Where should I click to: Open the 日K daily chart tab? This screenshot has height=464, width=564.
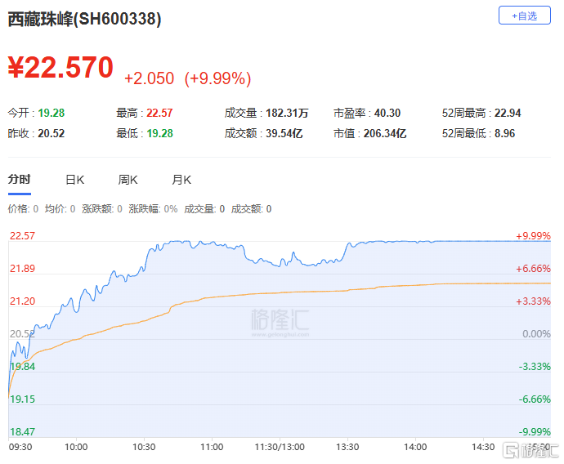point(75,180)
